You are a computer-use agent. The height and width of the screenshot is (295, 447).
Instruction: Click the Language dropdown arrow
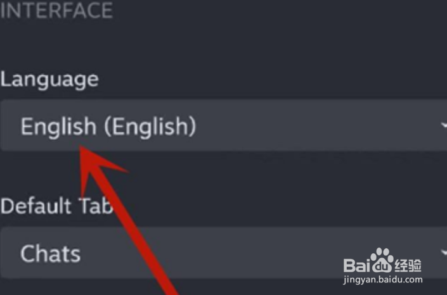click(444, 125)
